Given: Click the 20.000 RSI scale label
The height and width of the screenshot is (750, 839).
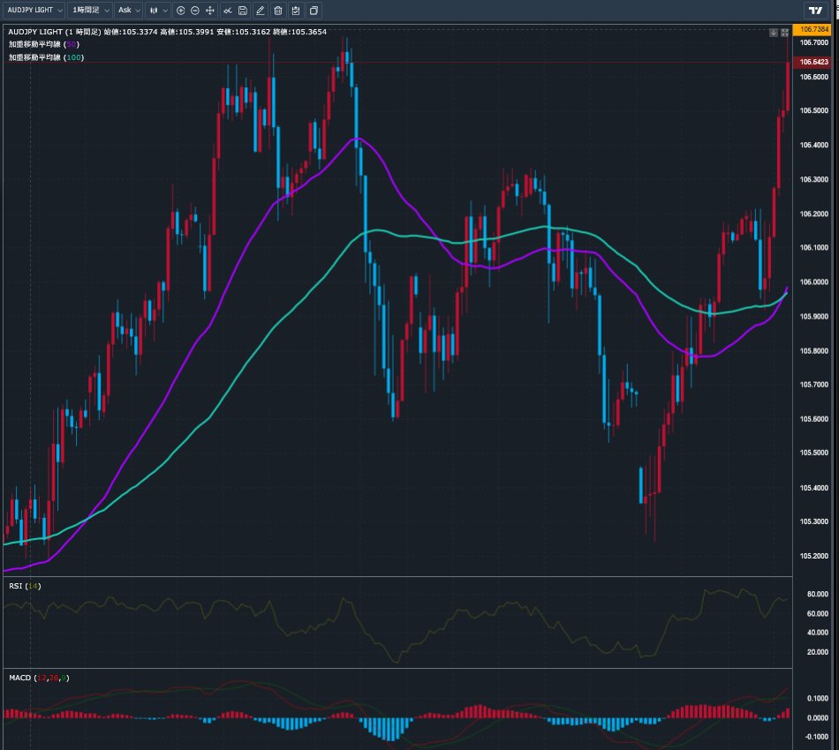Looking at the screenshot, I should [818, 652].
